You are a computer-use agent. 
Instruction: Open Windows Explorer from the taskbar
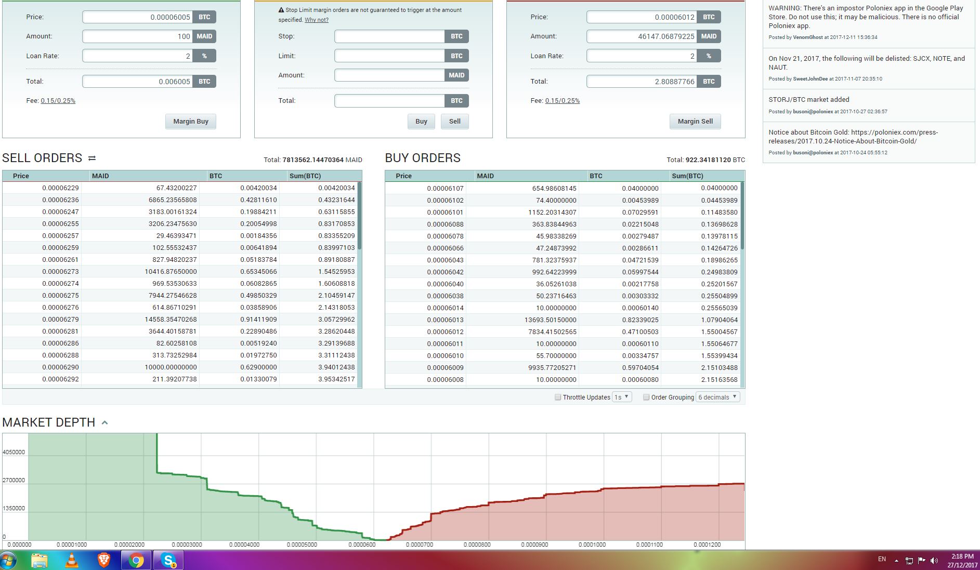(40, 561)
